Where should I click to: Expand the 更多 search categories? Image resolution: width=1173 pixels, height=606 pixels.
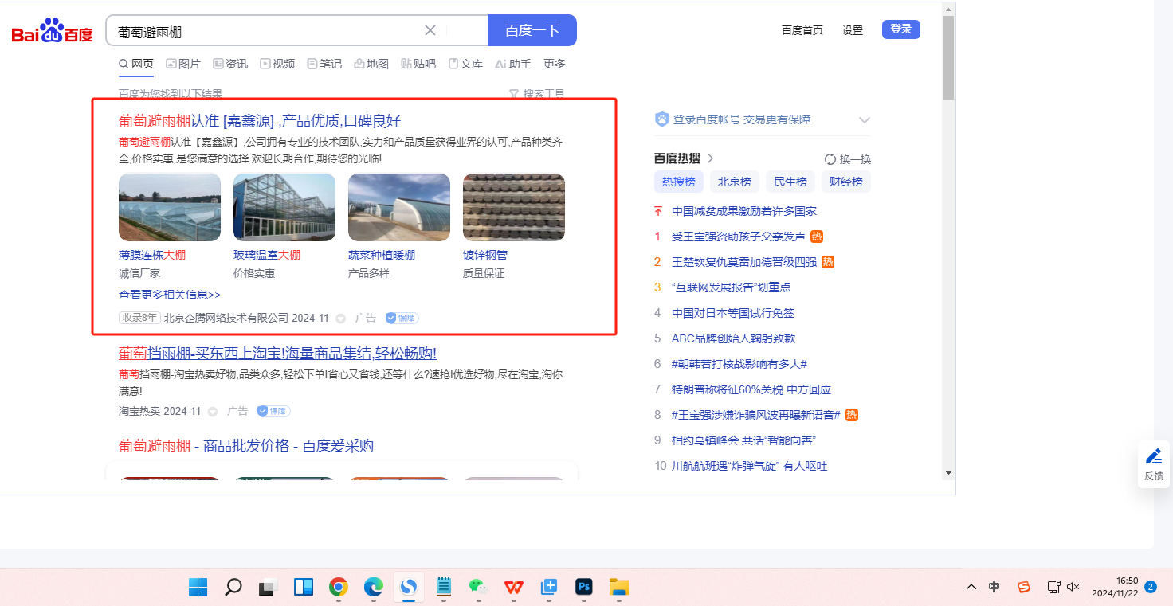click(x=554, y=64)
